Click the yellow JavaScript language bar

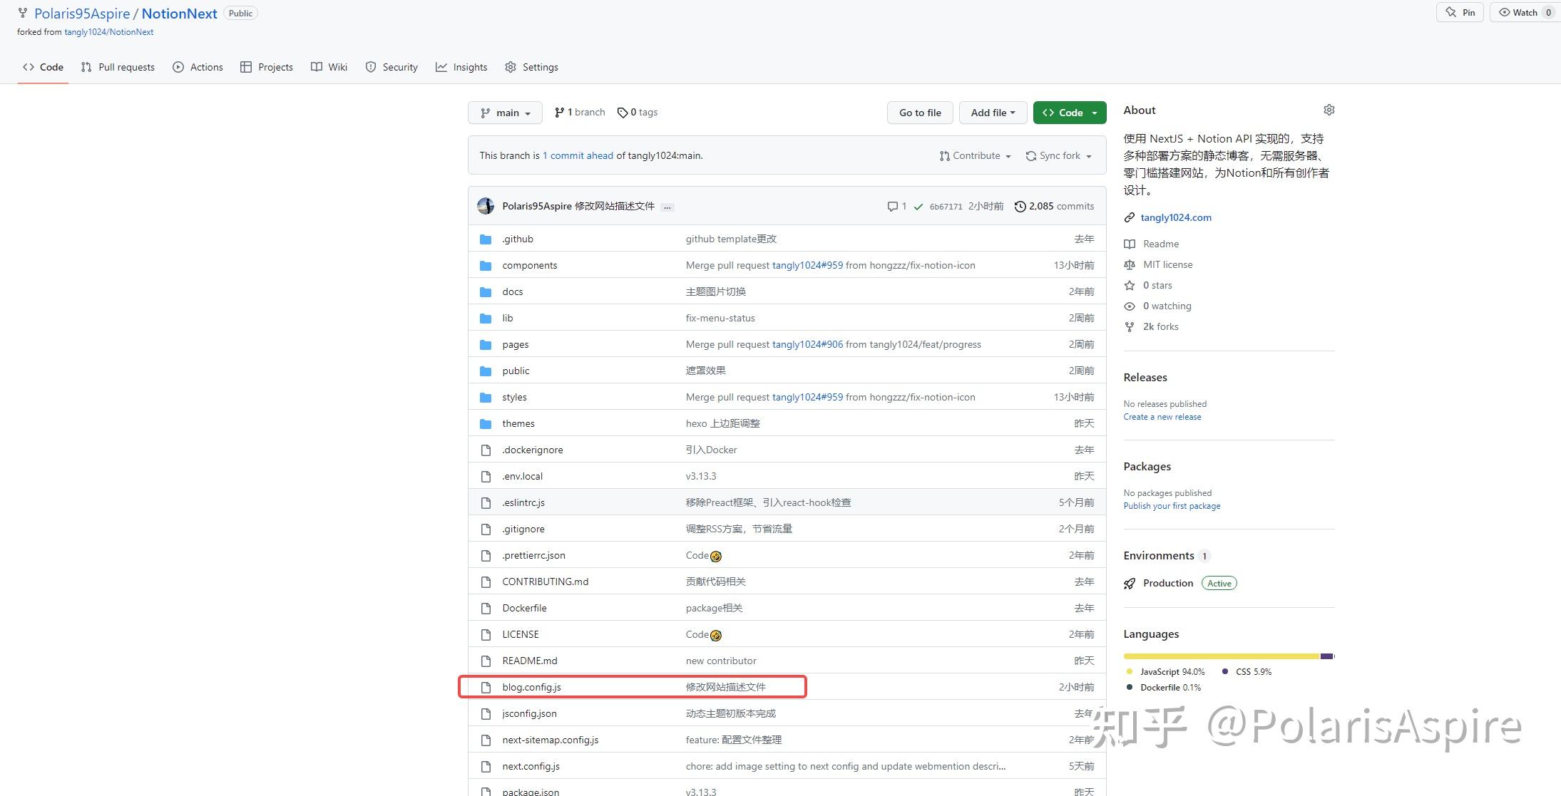[x=1221, y=656]
